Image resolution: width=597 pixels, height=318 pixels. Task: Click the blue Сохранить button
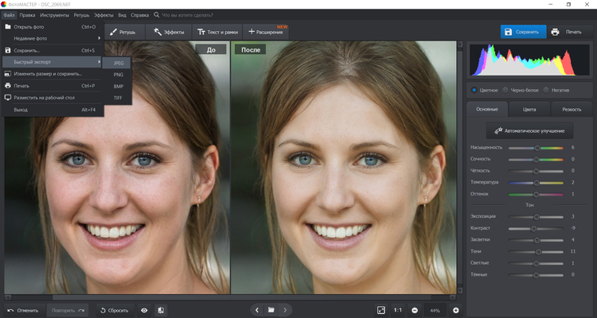pyautogui.click(x=522, y=32)
